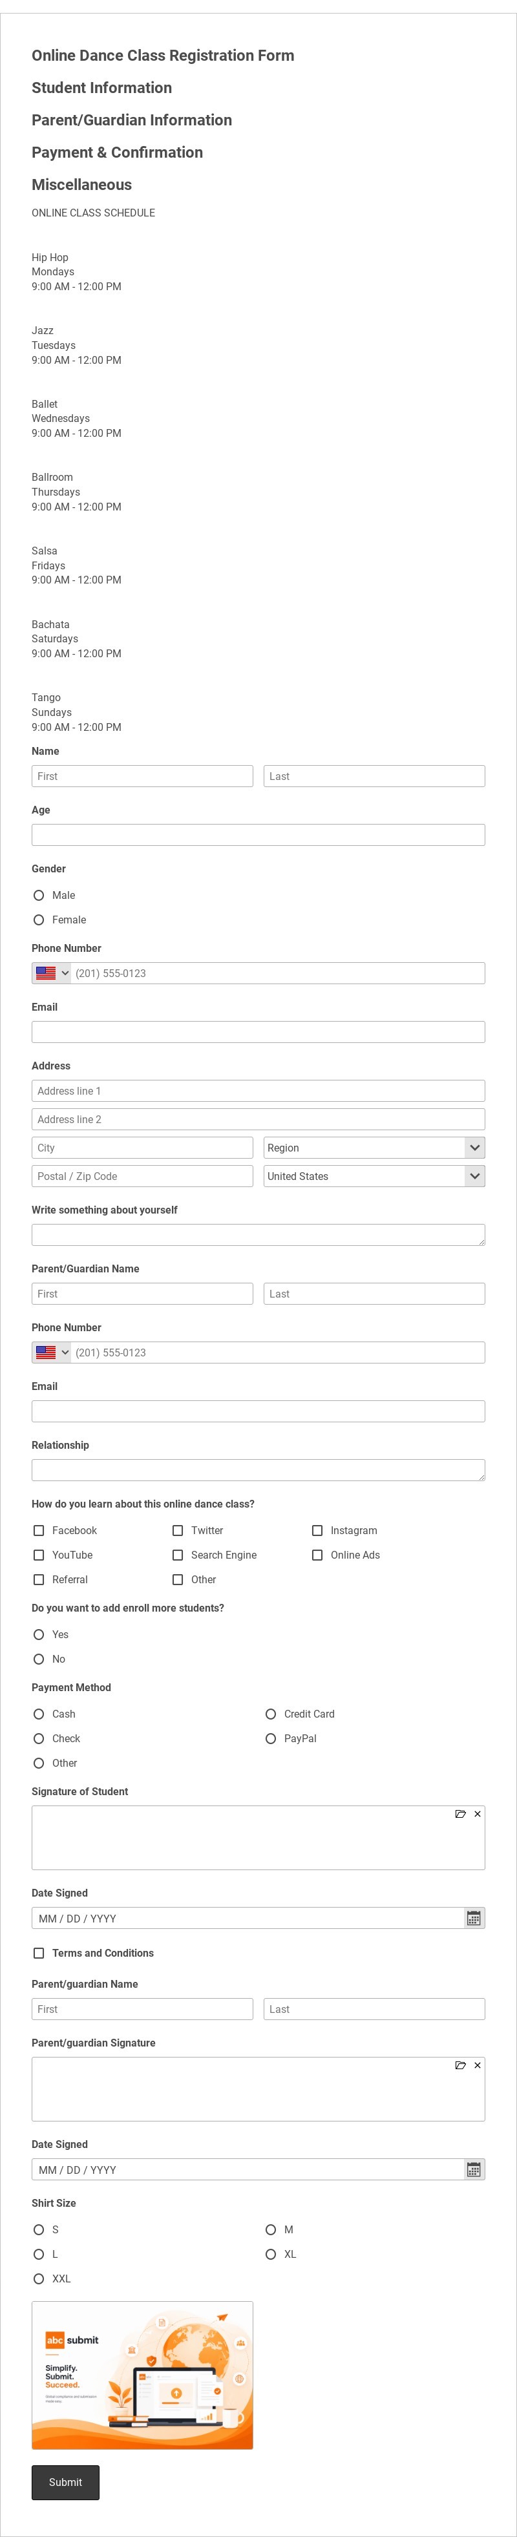The height and width of the screenshot is (2537, 517).
Task: Click the Address line 1 field
Action: (x=258, y=1091)
